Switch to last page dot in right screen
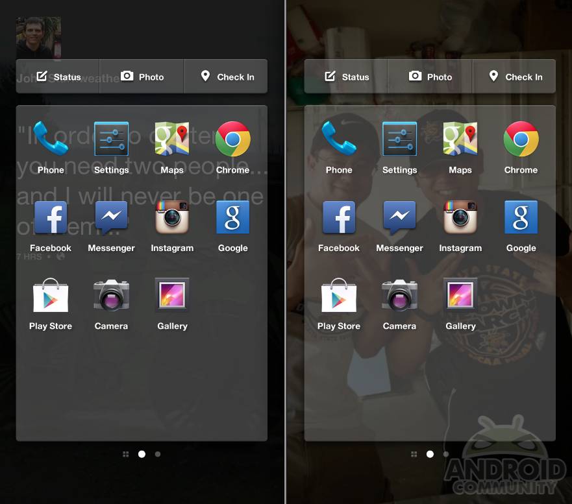Image resolution: width=572 pixels, height=504 pixels. [446, 454]
